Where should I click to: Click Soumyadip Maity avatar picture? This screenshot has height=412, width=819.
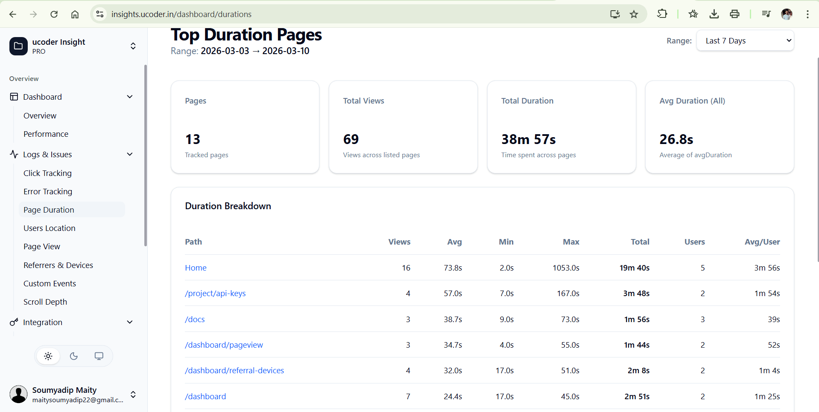[19, 394]
